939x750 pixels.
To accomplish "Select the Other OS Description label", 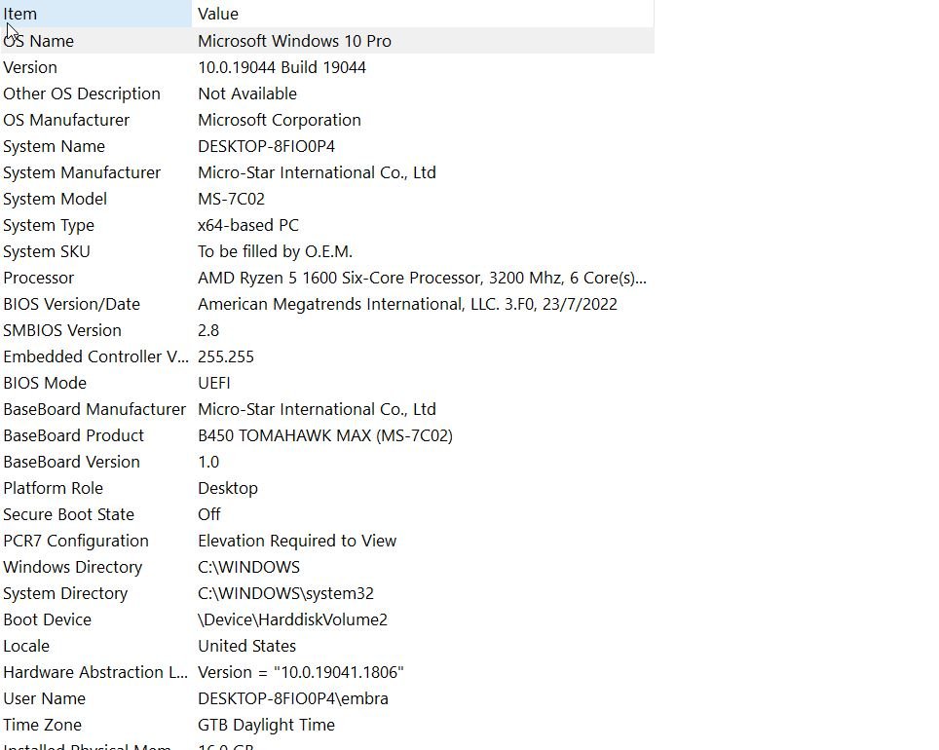I will click(82, 94).
